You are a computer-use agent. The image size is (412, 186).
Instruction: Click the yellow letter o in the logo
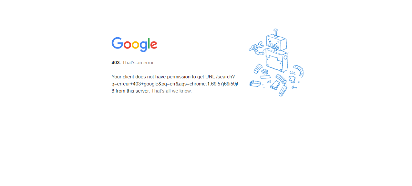136,45
